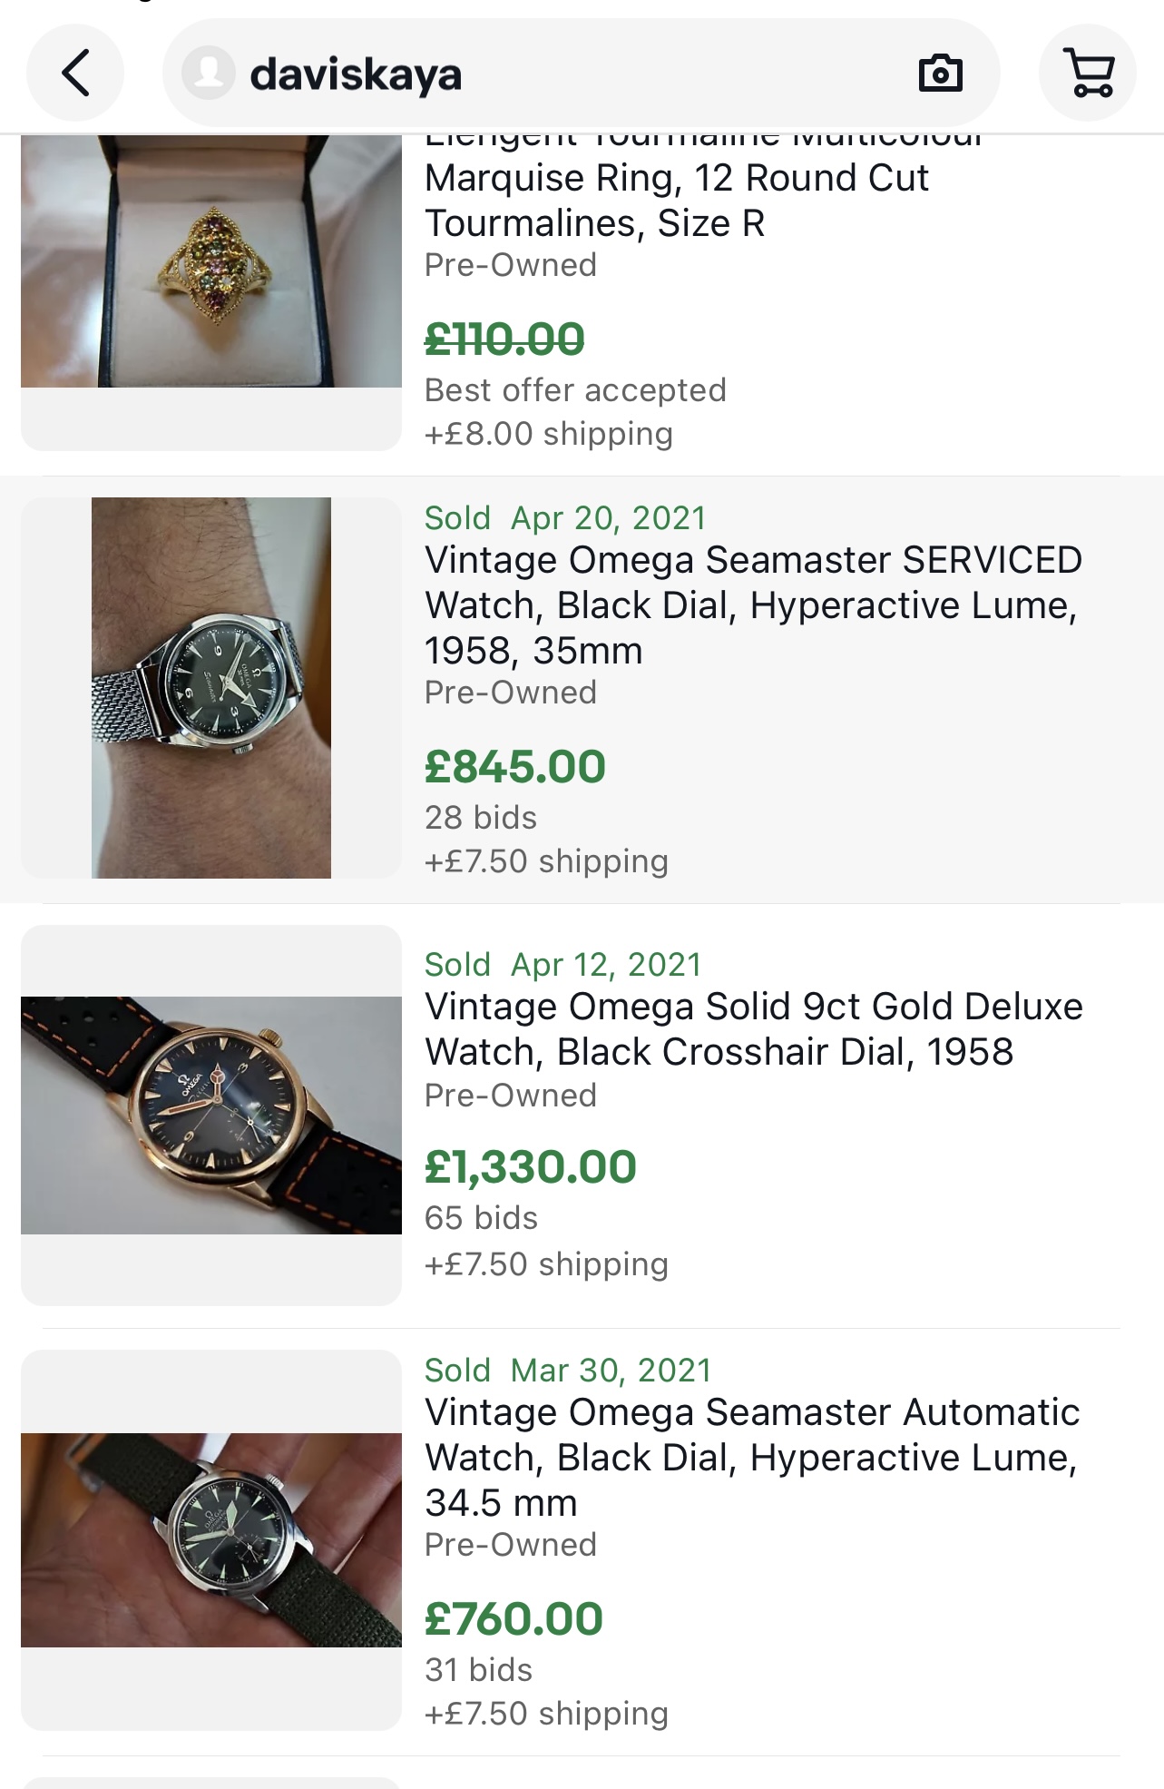Open Tourmaline Marquise Ring listing title
Viewport: 1164px width, 1789px height.
coord(676,201)
